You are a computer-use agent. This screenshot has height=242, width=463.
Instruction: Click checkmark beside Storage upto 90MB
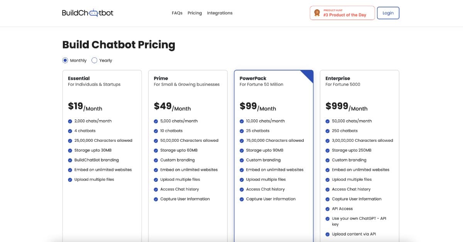pyautogui.click(x=242, y=150)
